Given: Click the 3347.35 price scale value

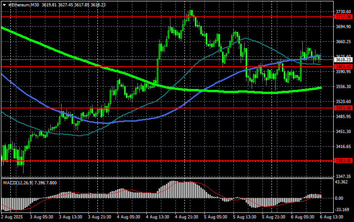Looking at the screenshot, I should tap(344, 176).
